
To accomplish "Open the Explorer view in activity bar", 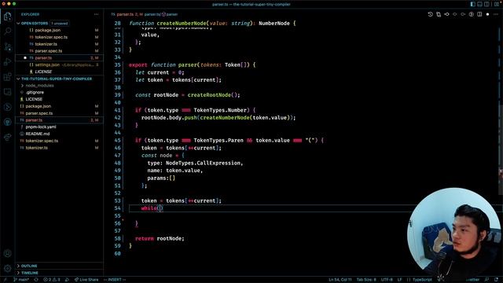I will click(7, 17).
